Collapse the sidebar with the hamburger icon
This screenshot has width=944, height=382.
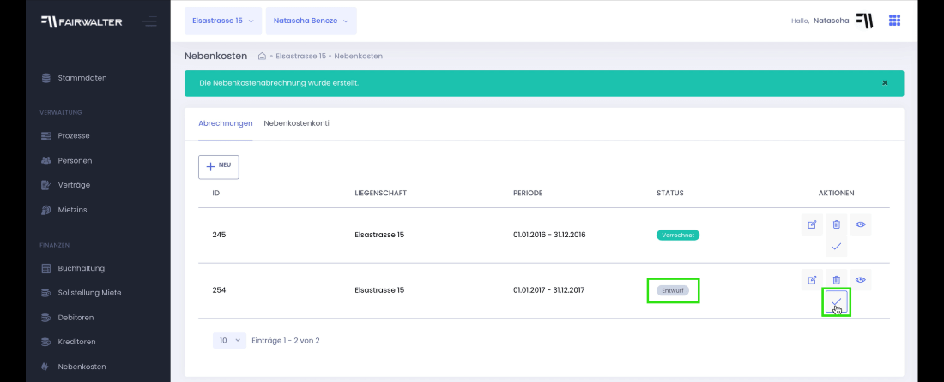tap(149, 21)
